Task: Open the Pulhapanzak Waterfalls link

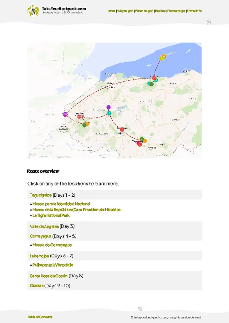Action: (53, 265)
